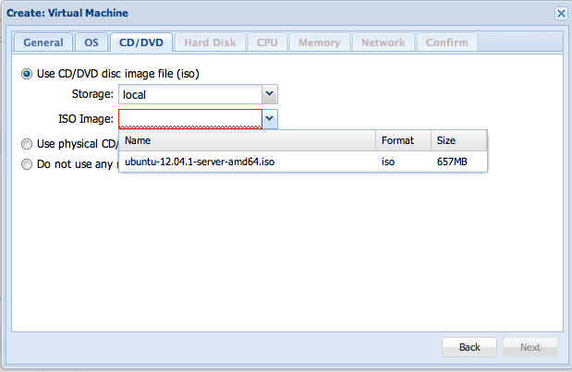Select the CD/DVD tab
This screenshot has width=572, height=372.
click(x=140, y=42)
